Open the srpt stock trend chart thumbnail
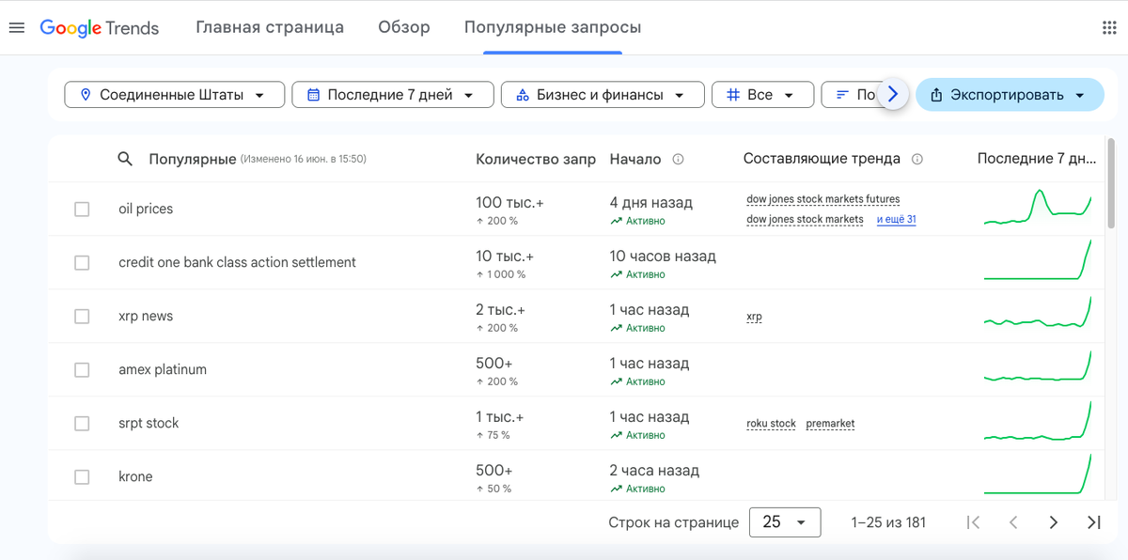Image resolution: width=1128 pixels, height=560 pixels. 1037,423
